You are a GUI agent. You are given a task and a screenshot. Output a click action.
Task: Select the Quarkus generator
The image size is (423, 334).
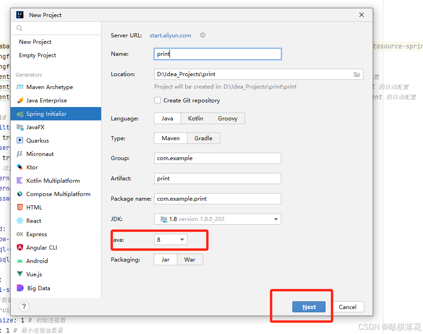(38, 140)
